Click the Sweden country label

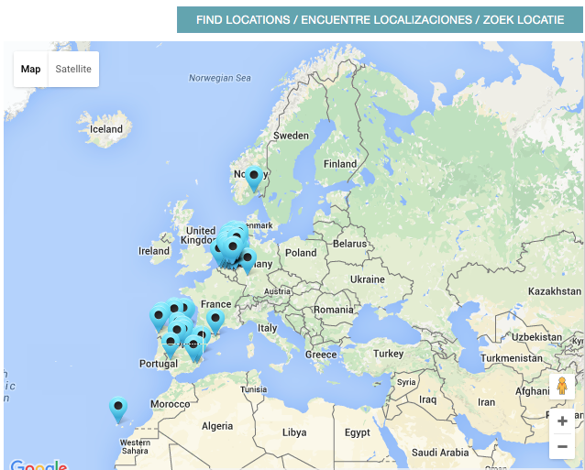pyautogui.click(x=291, y=136)
